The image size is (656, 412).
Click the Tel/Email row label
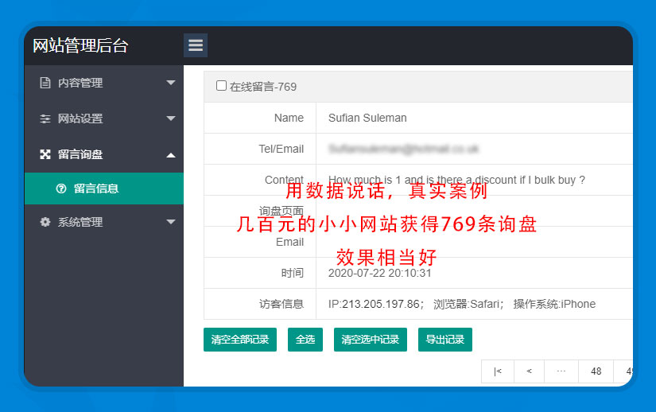281,149
